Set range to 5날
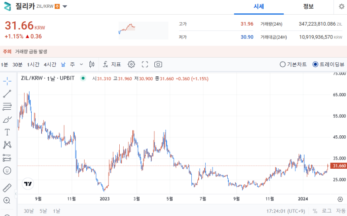The width and height of the screenshot is (347, 216). [43, 211]
